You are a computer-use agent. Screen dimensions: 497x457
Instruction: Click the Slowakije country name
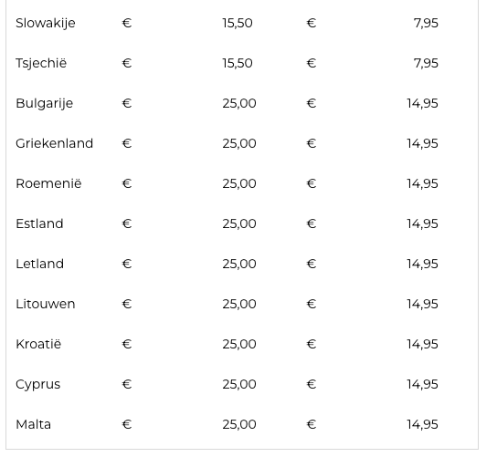click(x=46, y=23)
